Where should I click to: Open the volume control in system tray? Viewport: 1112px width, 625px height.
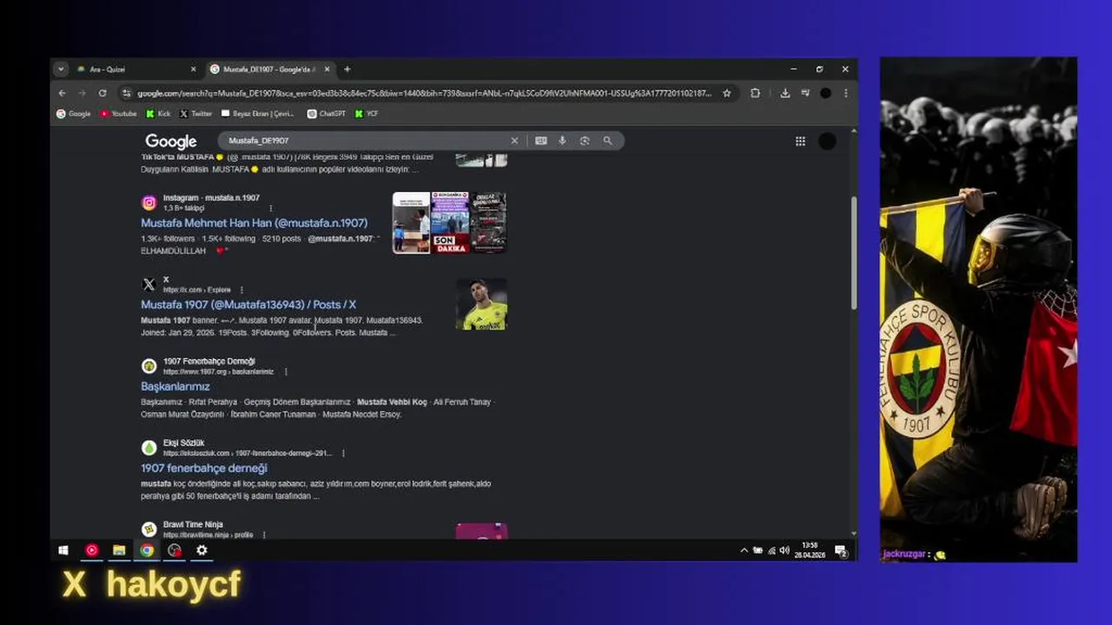pyautogui.click(x=784, y=550)
